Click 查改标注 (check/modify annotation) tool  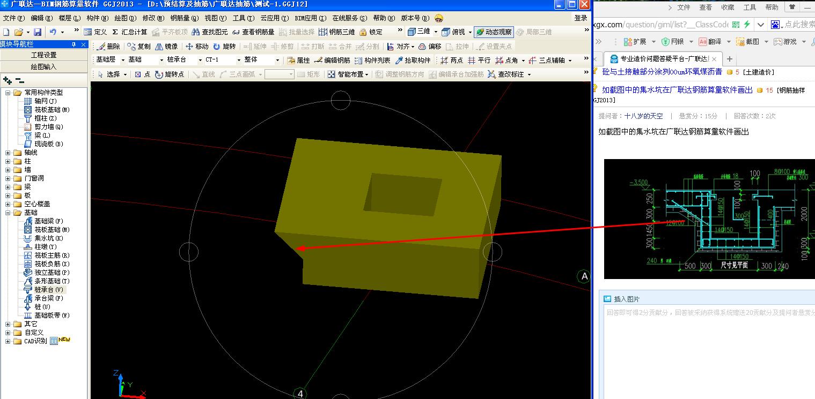[505, 74]
